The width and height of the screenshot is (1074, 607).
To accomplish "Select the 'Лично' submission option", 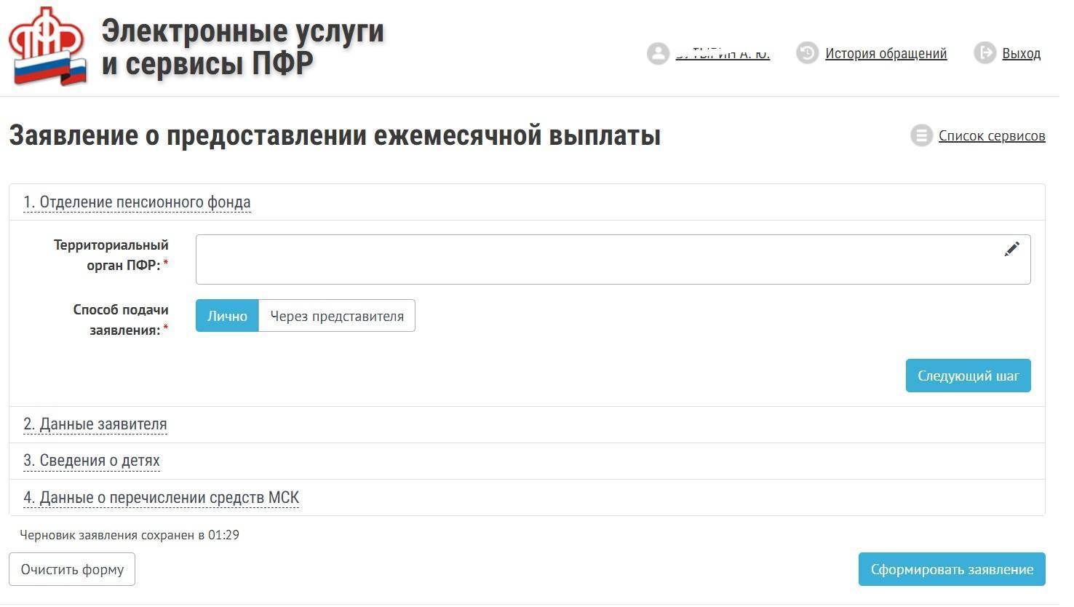I will [227, 316].
